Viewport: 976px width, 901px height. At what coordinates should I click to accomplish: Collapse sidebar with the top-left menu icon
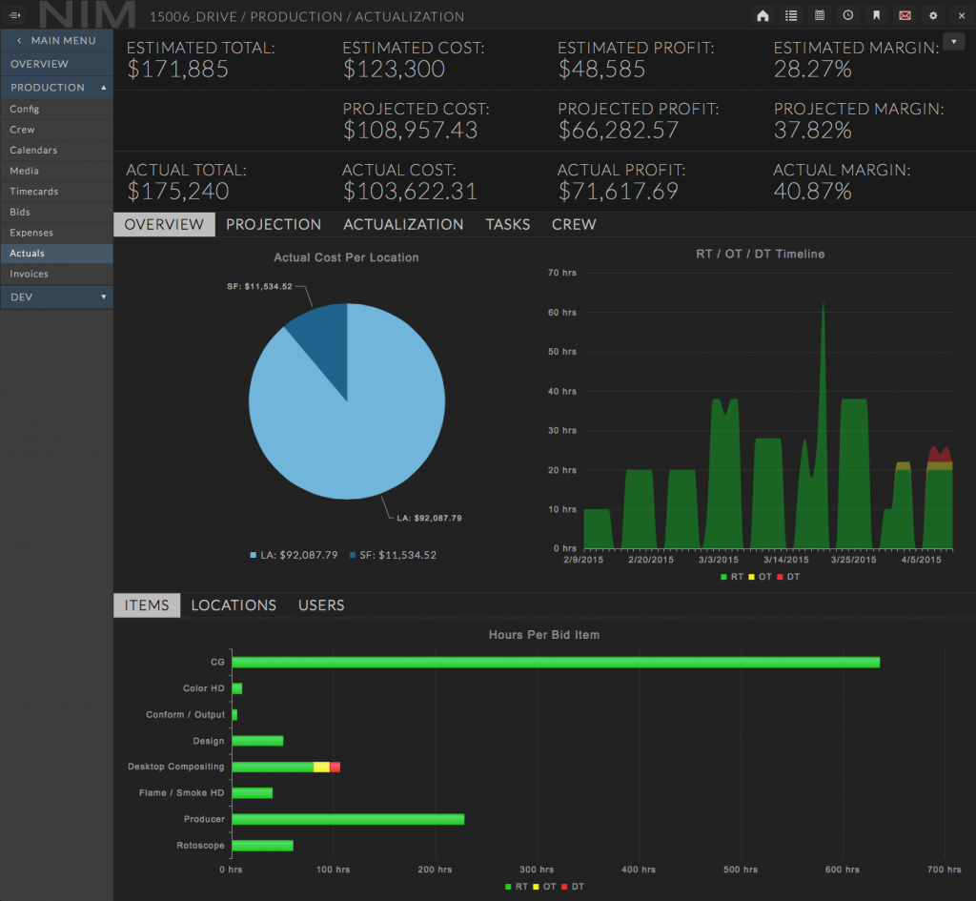(15, 15)
